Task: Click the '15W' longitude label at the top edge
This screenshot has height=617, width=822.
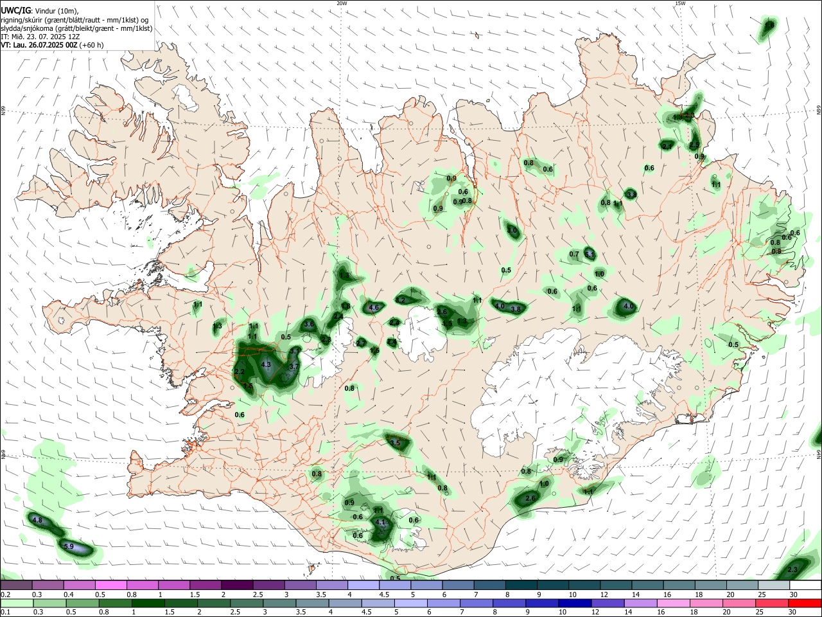Action: point(680,3)
